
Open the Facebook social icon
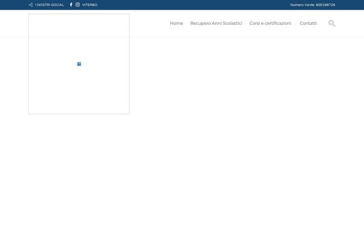71,5
